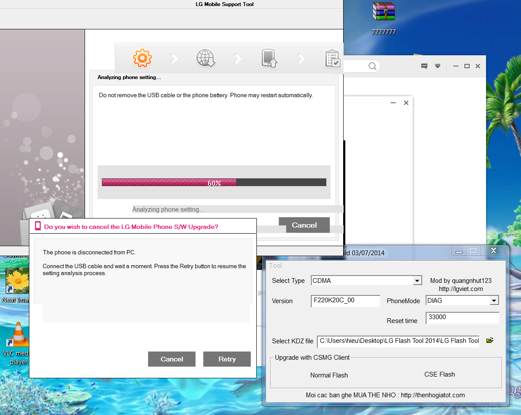Click the browse folder icon for KDZ file

(x=489, y=340)
